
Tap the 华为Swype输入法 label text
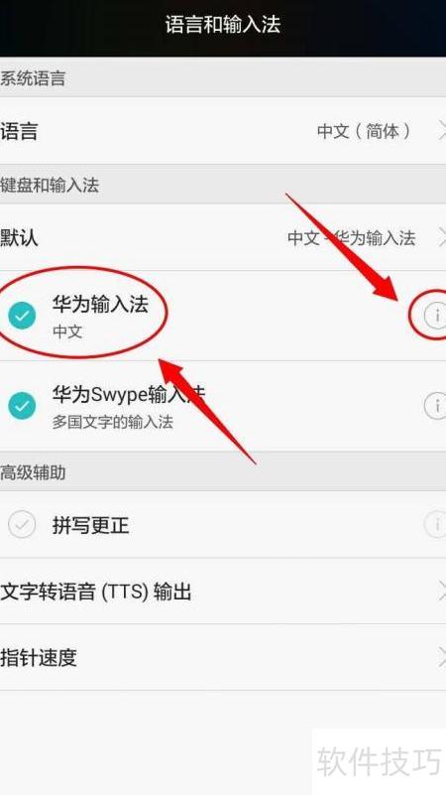tap(129, 395)
